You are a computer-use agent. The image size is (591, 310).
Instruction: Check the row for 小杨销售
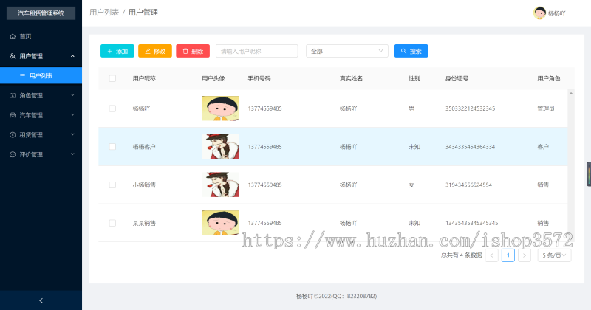112,185
